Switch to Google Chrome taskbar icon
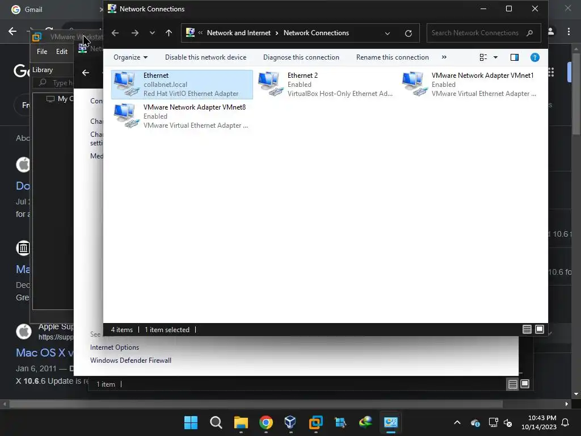This screenshot has width=581, height=436. 266,422
